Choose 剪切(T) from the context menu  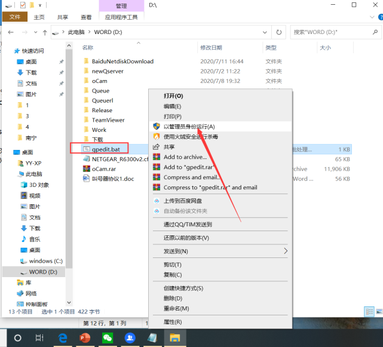[x=173, y=265]
